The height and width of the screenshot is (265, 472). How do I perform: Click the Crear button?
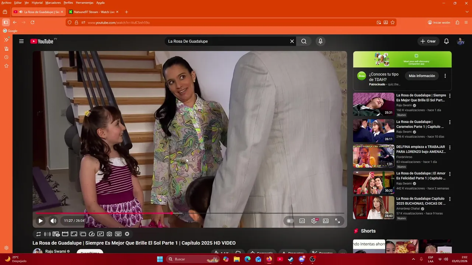coord(428,41)
